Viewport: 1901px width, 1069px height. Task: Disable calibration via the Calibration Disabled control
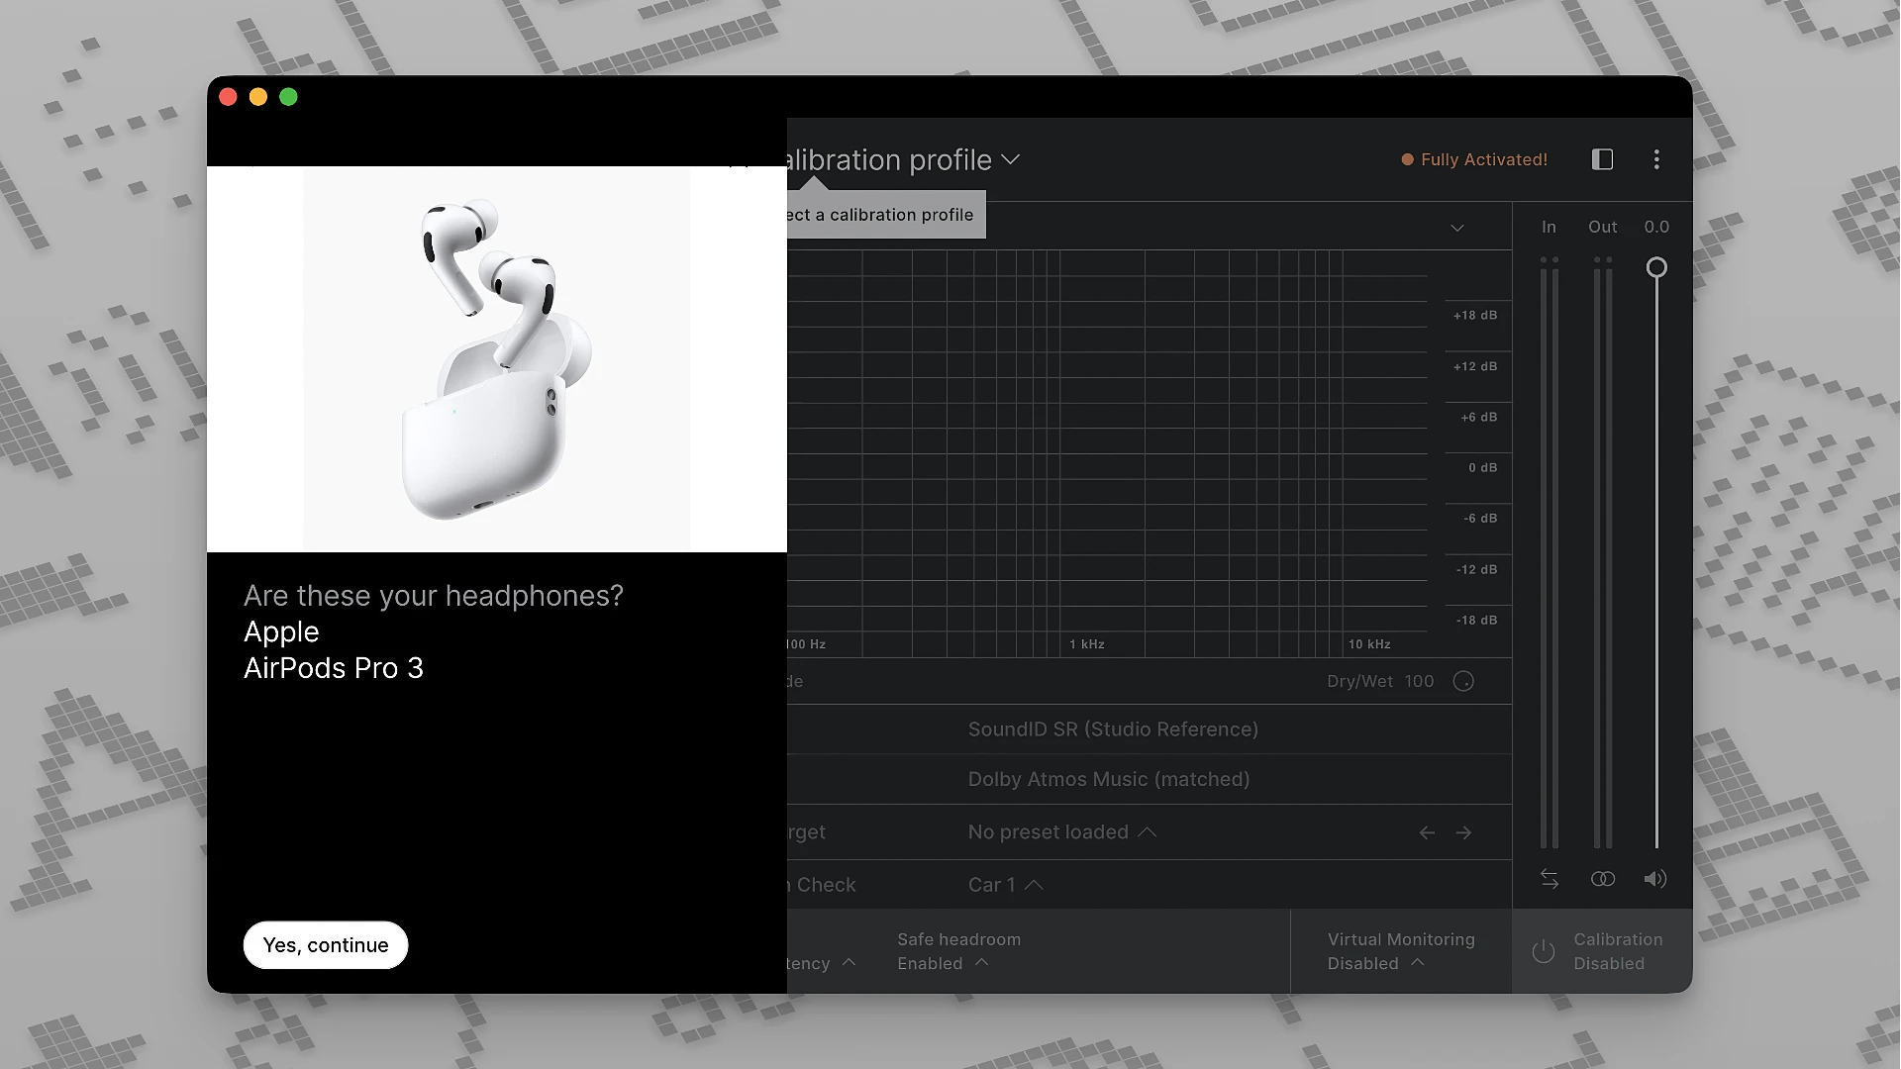tap(1616, 951)
